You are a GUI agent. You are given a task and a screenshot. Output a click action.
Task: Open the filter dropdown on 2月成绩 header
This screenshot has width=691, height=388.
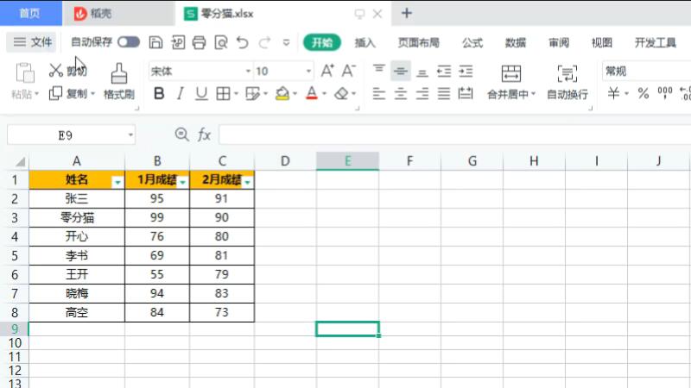pos(248,182)
